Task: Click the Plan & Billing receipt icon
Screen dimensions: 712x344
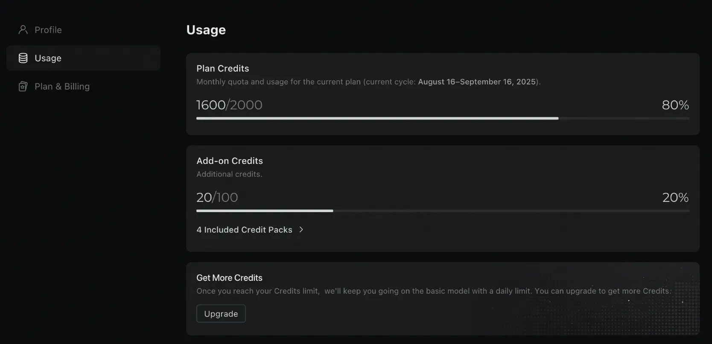Action: pos(23,87)
